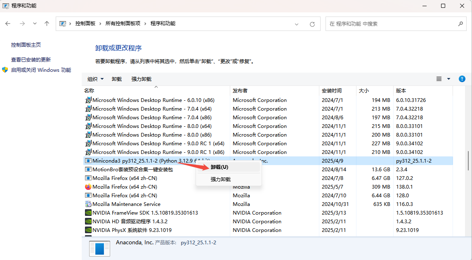This screenshot has width=472, height=260.
Task: Click the 635 KB size cell
Action: (382, 204)
